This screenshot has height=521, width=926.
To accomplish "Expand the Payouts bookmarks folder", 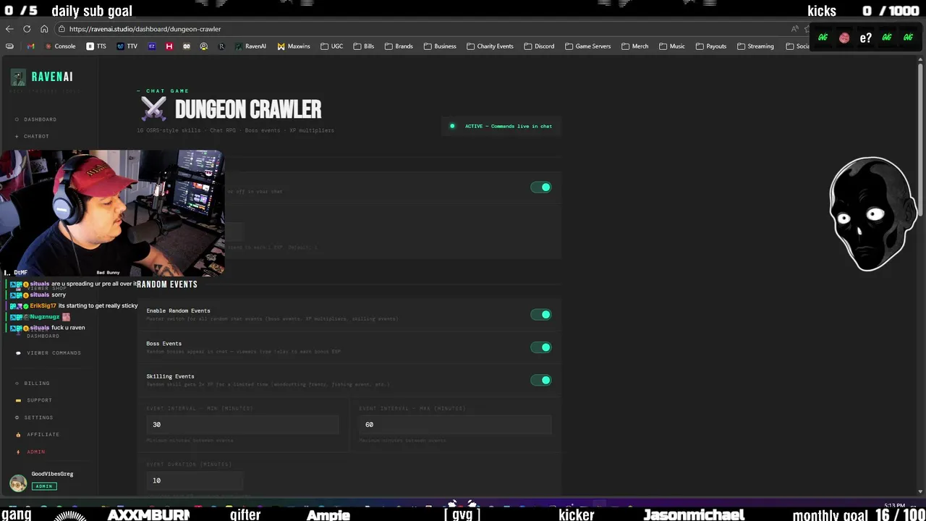I will [x=711, y=46].
